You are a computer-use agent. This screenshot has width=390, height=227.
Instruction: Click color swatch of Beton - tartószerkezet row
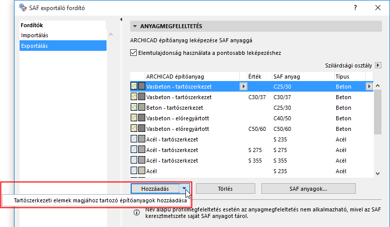[142, 107]
